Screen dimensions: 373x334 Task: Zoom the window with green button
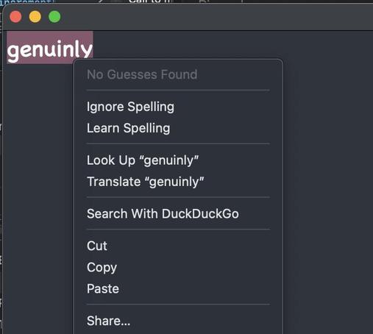click(x=54, y=17)
